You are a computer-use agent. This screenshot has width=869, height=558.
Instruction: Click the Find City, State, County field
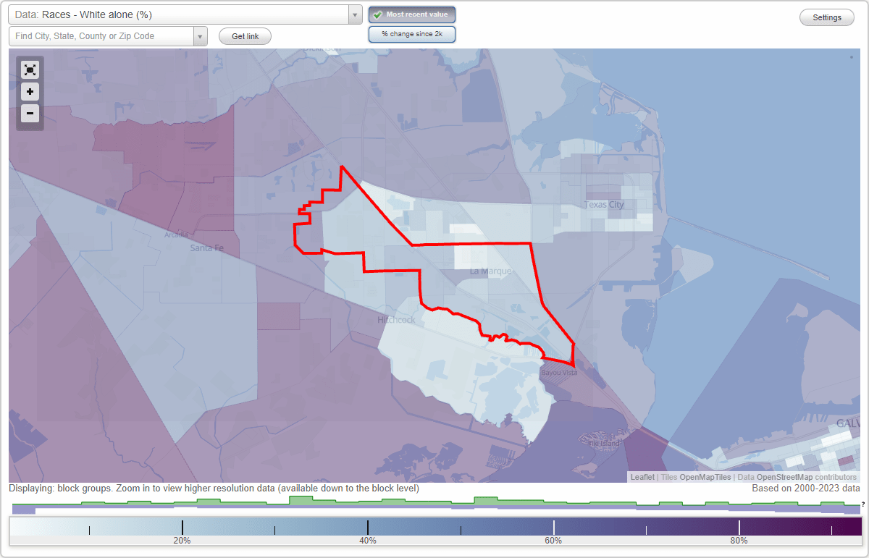[101, 36]
